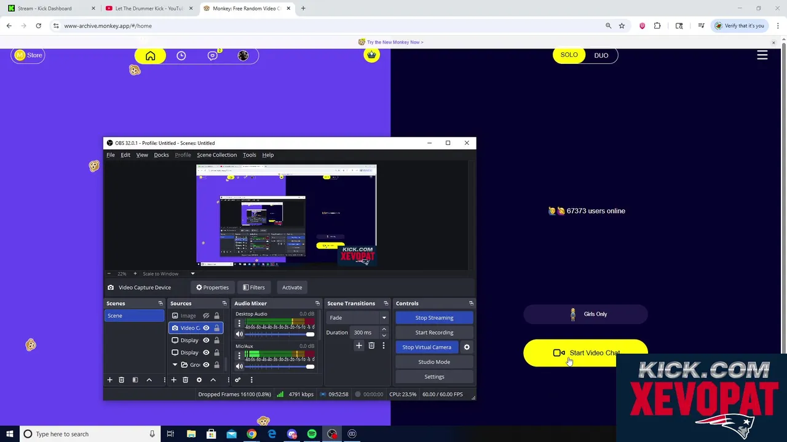Select DUO mode
This screenshot has height=442, width=787.
tap(601, 55)
